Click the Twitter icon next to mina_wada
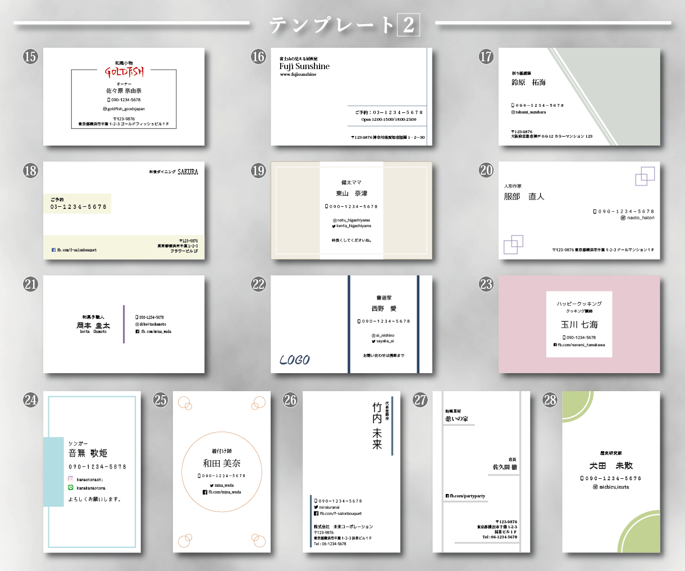Viewport: 685px width, 571px height. pyautogui.click(x=212, y=485)
